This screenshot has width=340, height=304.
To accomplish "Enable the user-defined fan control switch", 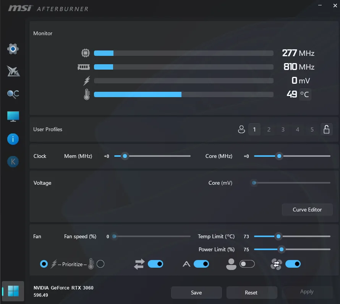I will (247, 264).
